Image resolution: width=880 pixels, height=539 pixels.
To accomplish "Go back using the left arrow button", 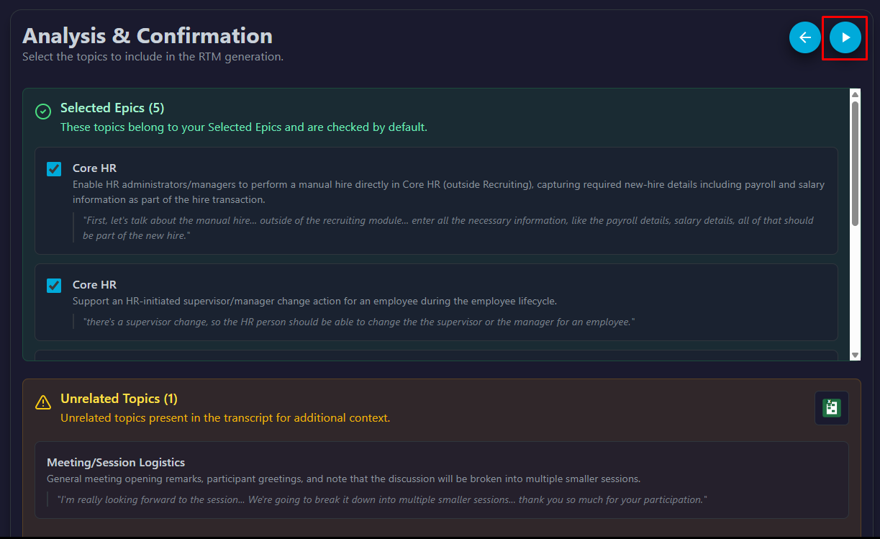I will [x=804, y=37].
